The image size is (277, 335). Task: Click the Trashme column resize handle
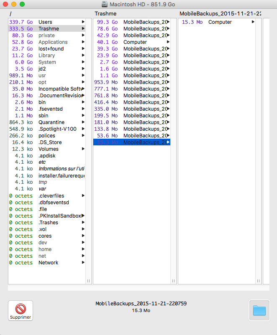coord(173,281)
